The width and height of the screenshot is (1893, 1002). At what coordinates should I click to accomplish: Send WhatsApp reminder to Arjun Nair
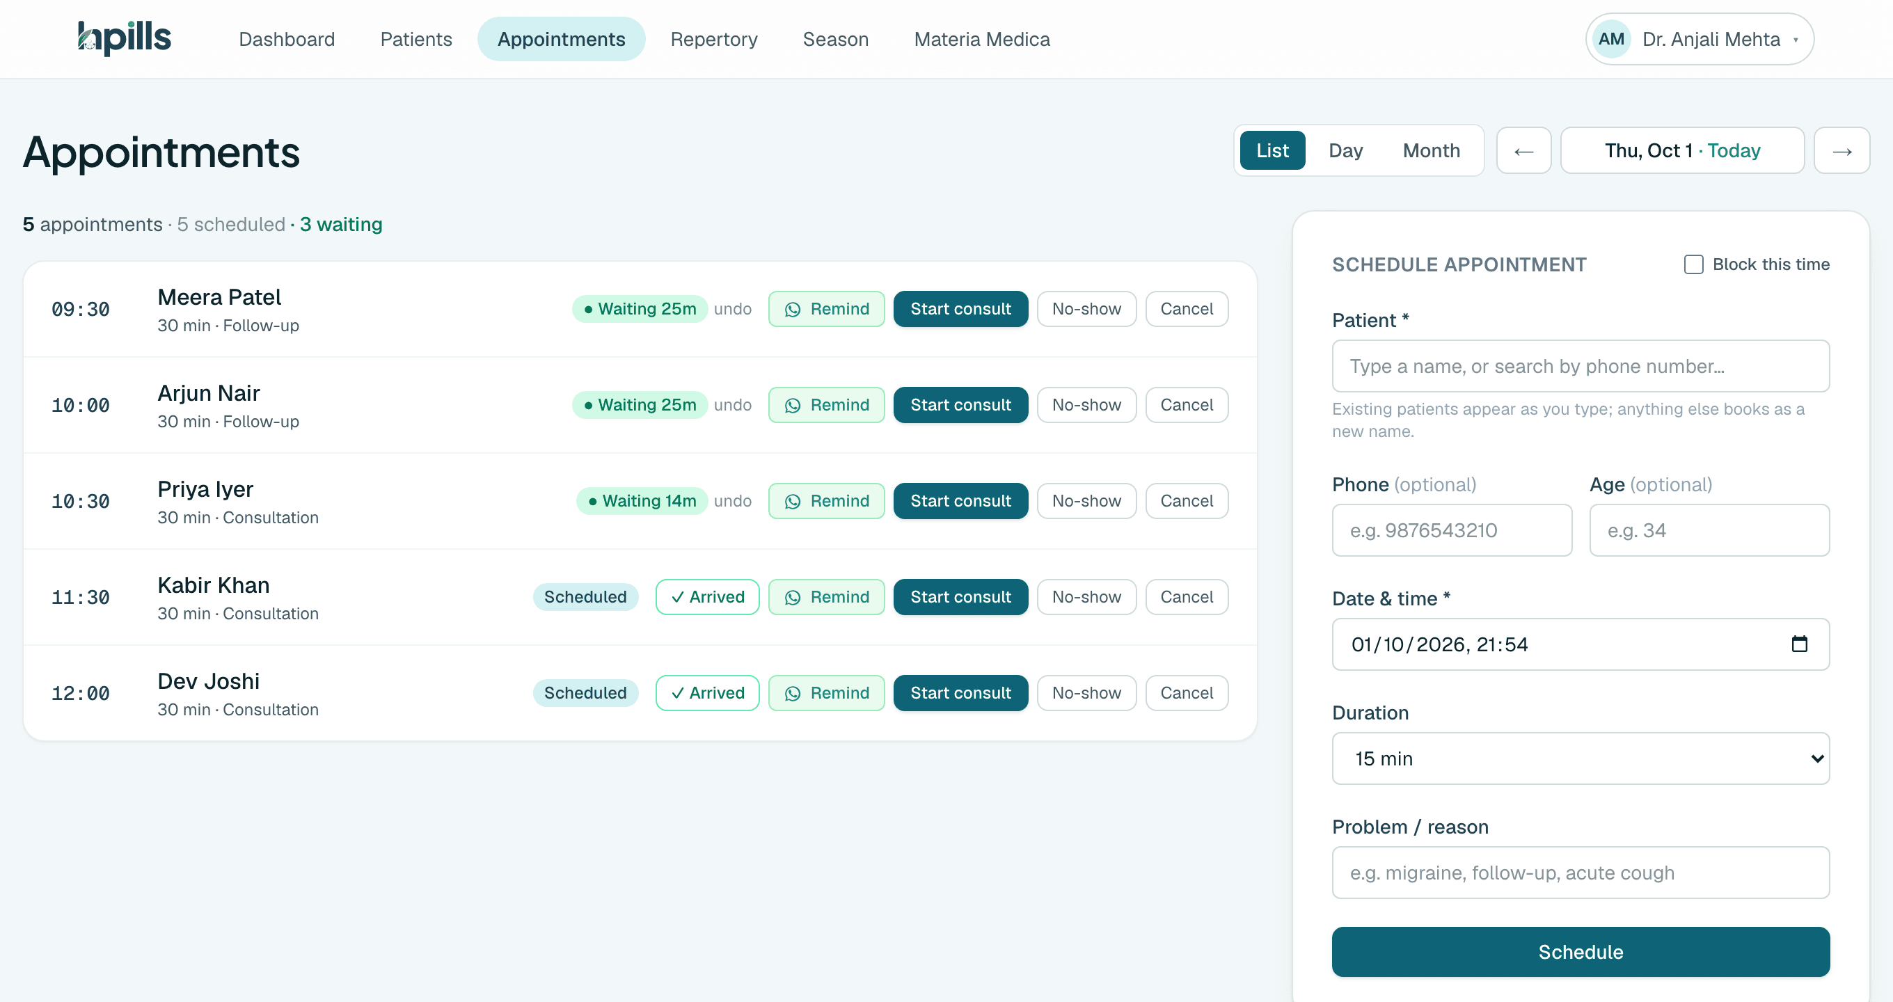click(827, 405)
